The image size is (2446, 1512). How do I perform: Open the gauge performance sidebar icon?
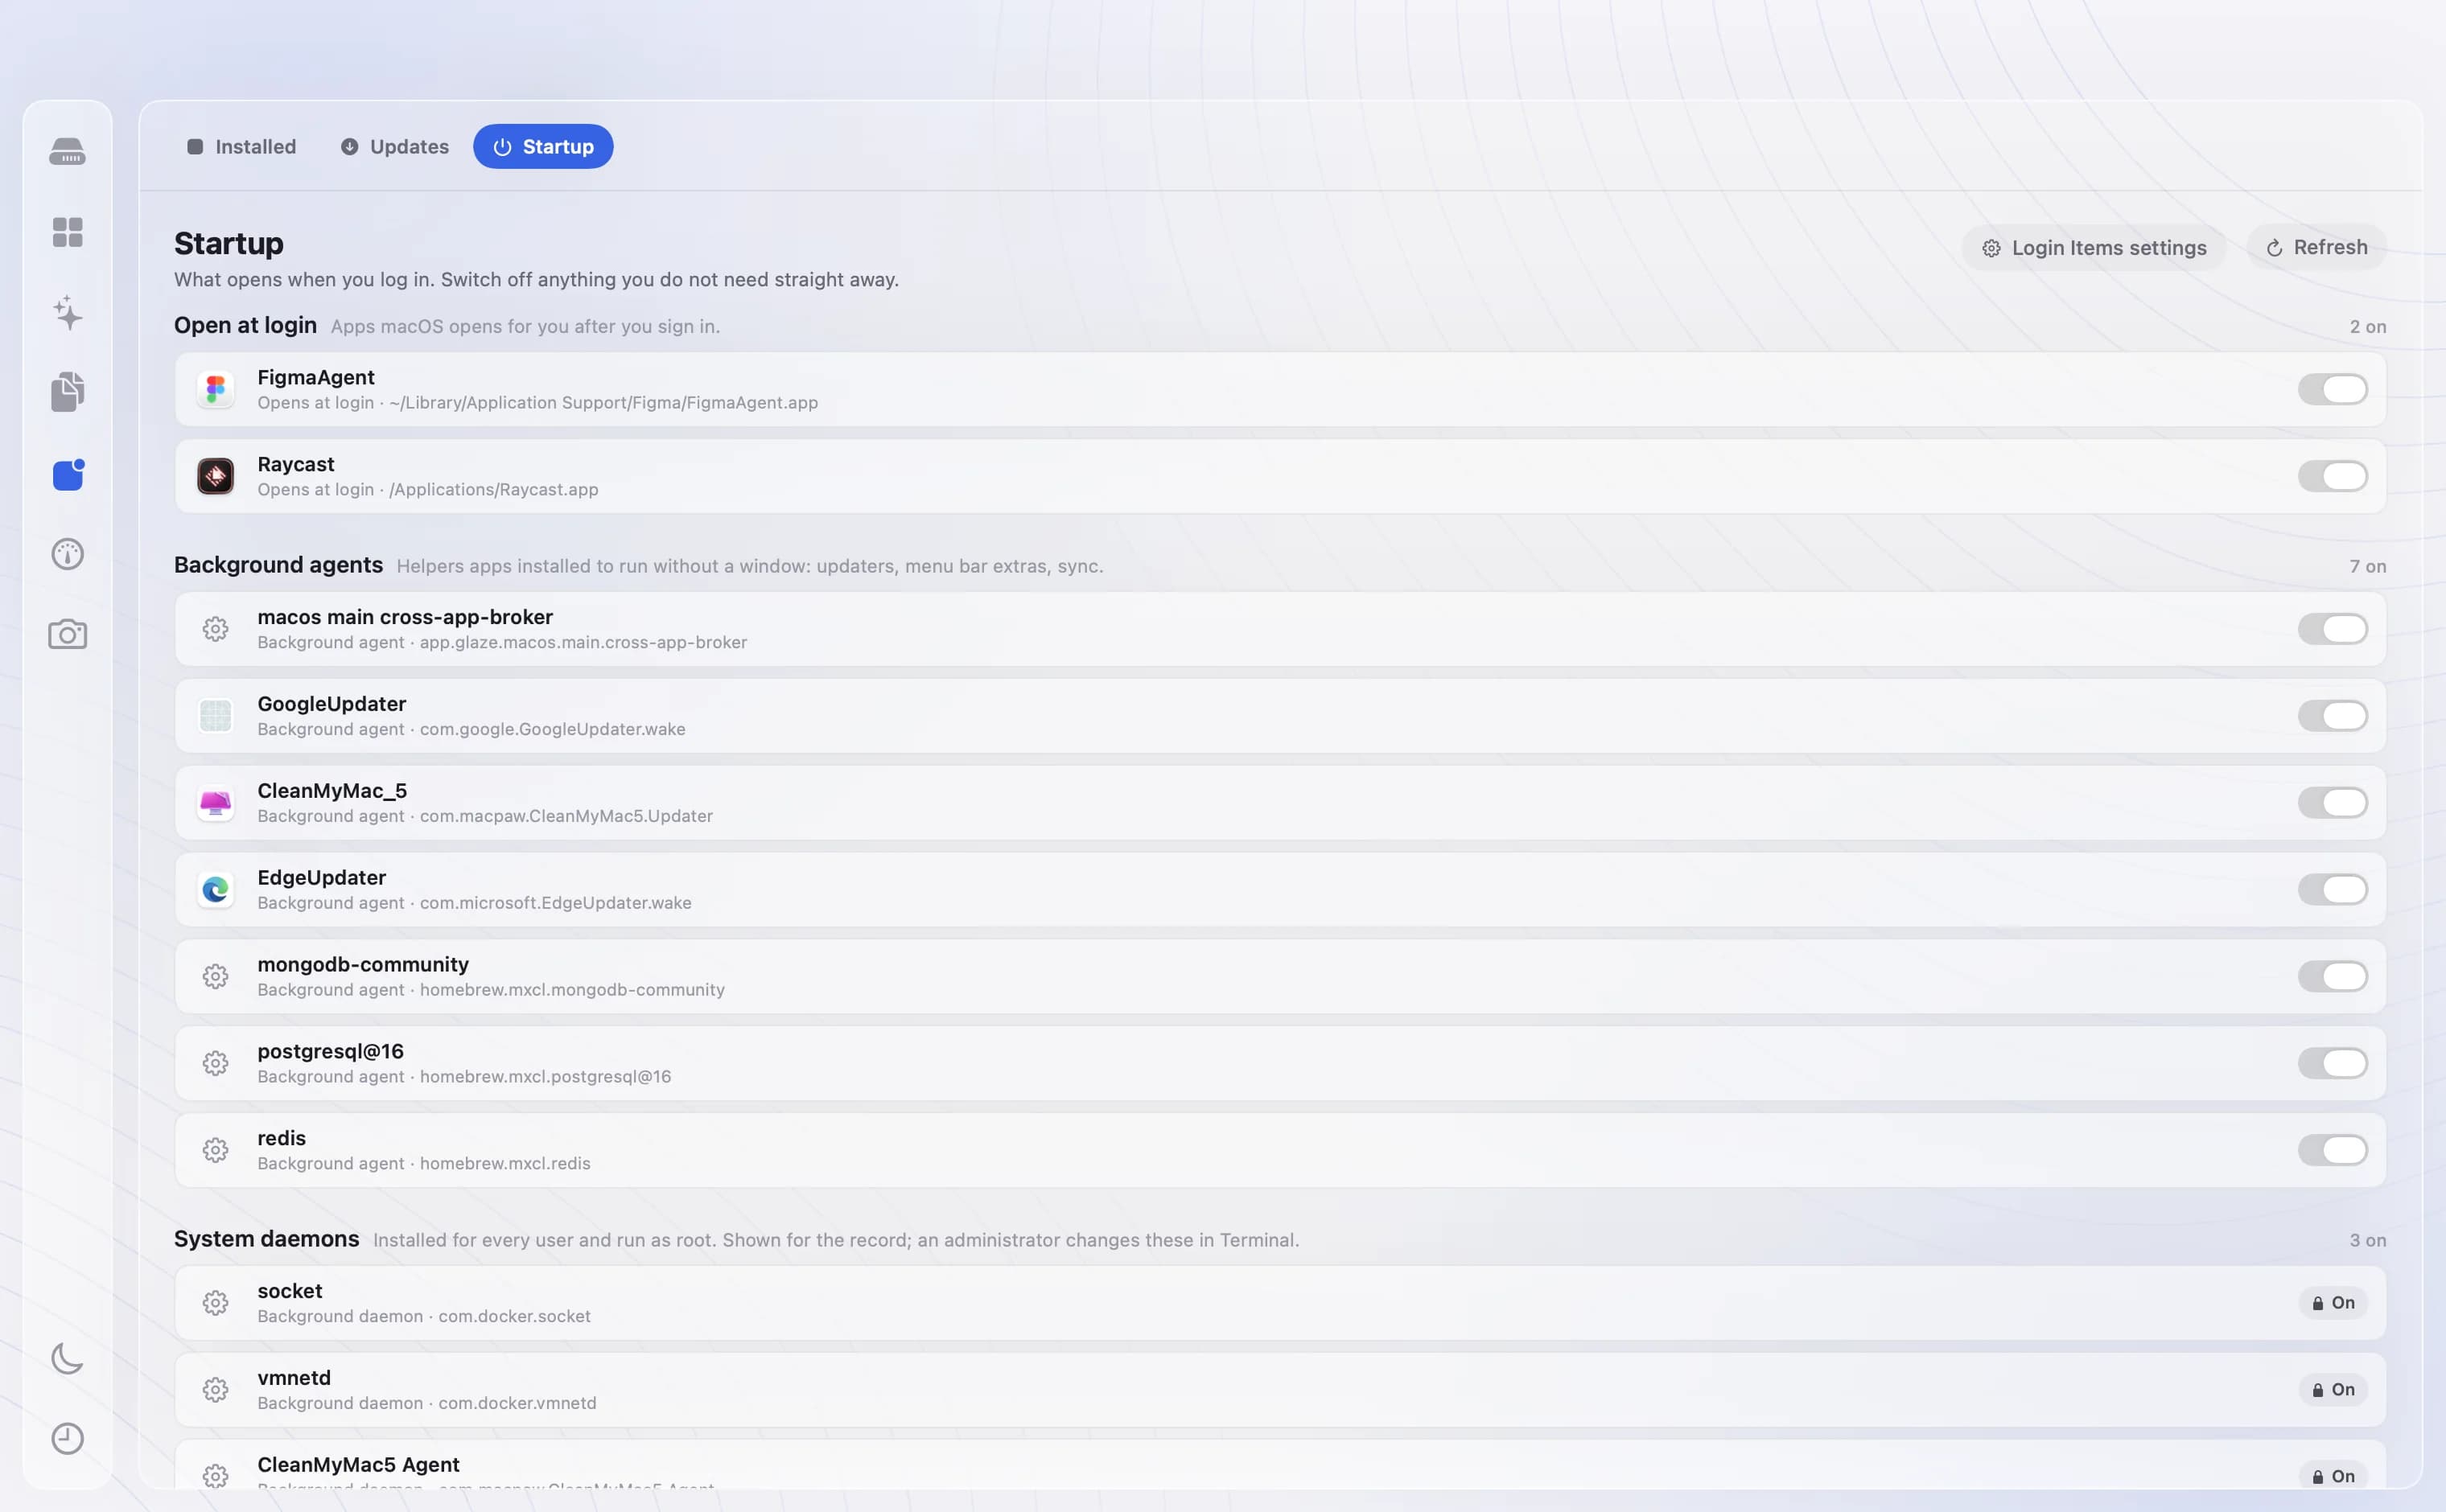pos(67,554)
